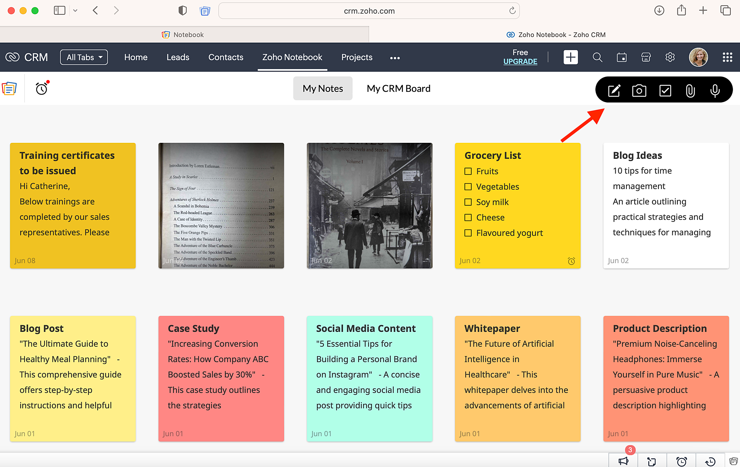This screenshot has width=740, height=467.
Task: Expand Safari sidebar chevron dropdown
Action: point(75,11)
